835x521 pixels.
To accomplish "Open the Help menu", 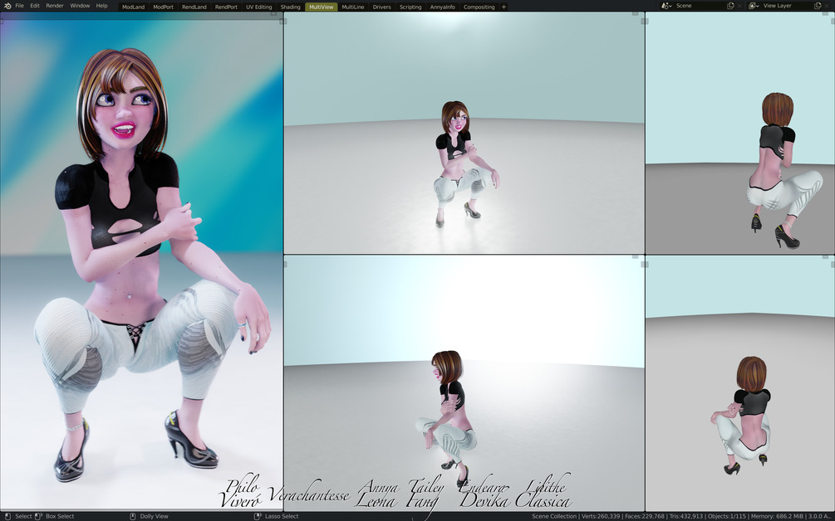I will (101, 6).
